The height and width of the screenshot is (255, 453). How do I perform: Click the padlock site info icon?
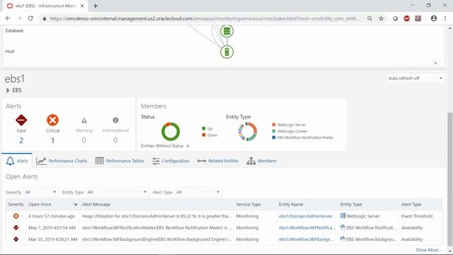pos(44,18)
